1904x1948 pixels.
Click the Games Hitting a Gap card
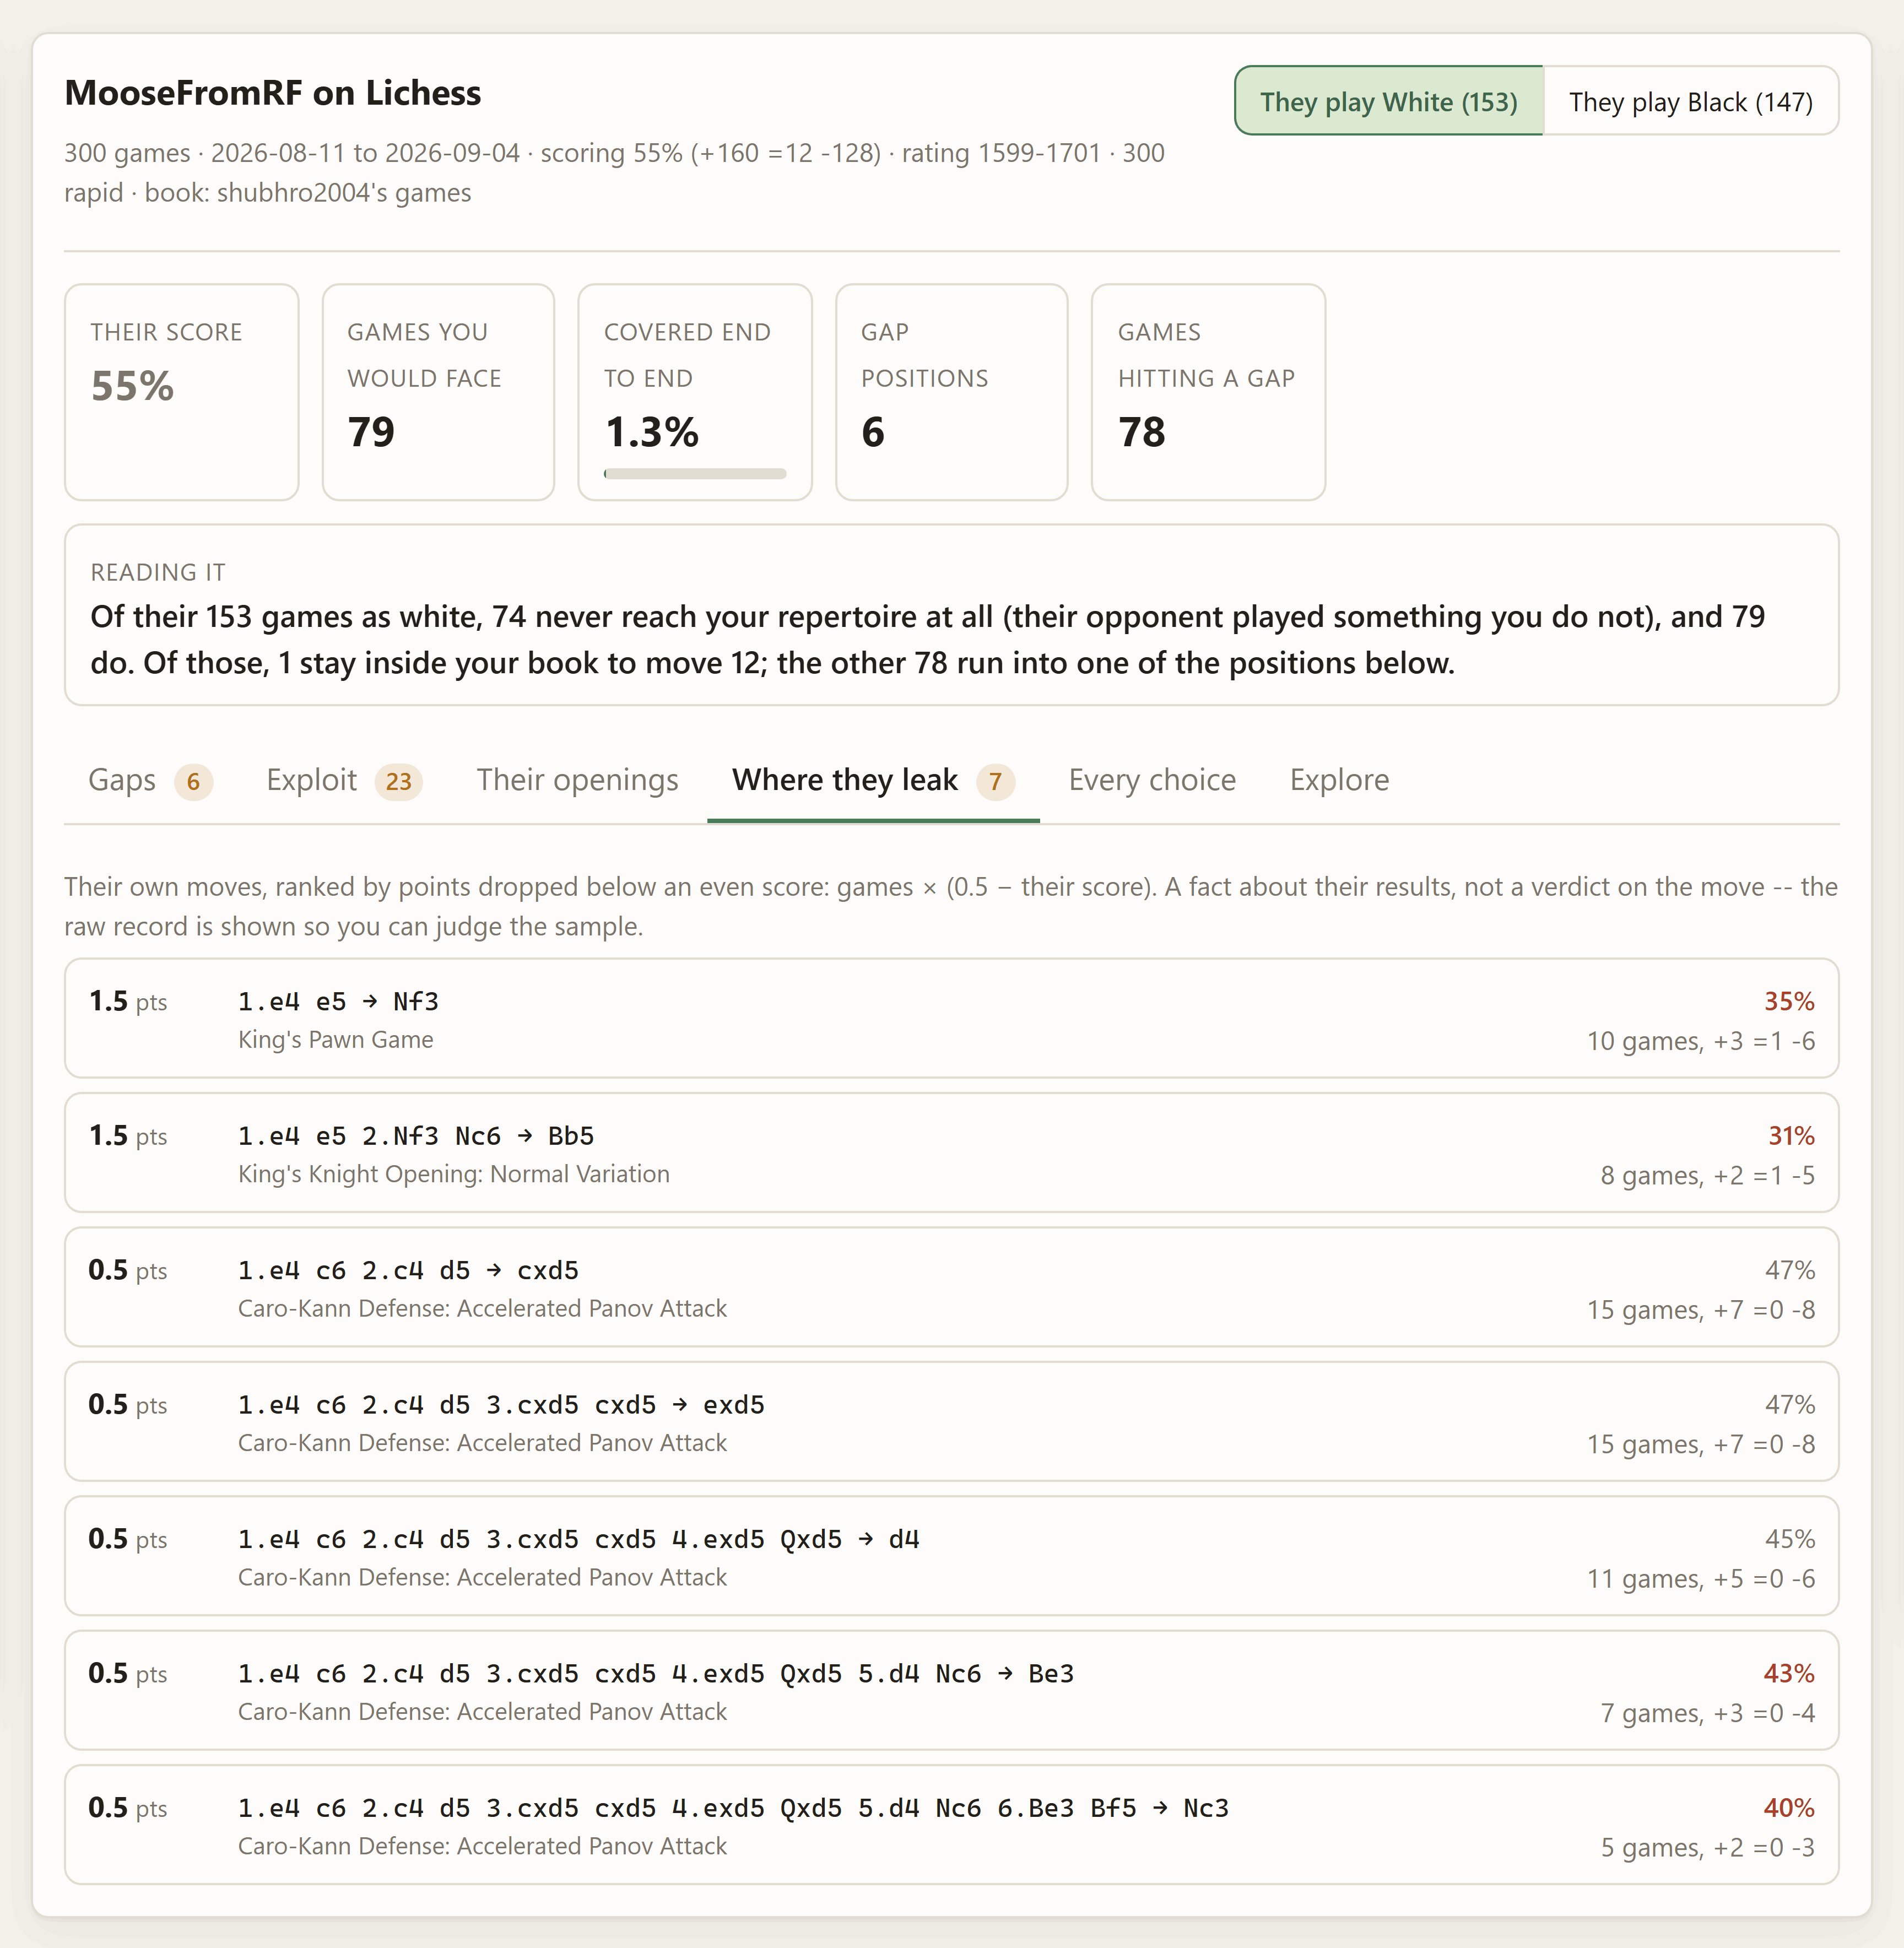pyautogui.click(x=1208, y=392)
